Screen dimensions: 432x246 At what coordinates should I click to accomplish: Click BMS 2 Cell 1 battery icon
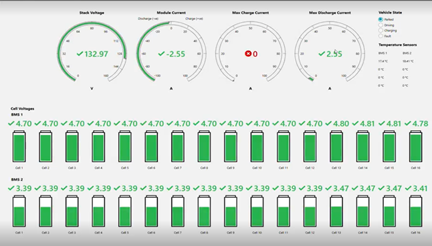[x=19, y=211]
